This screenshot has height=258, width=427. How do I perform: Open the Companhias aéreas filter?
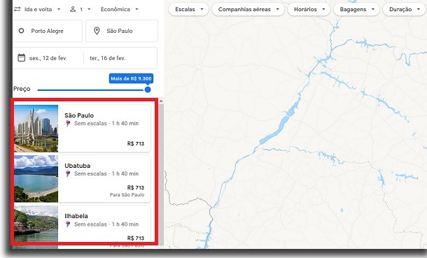click(x=248, y=9)
